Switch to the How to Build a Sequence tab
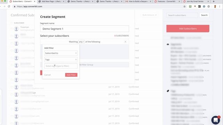The image size is (223, 125). tap(138, 1)
